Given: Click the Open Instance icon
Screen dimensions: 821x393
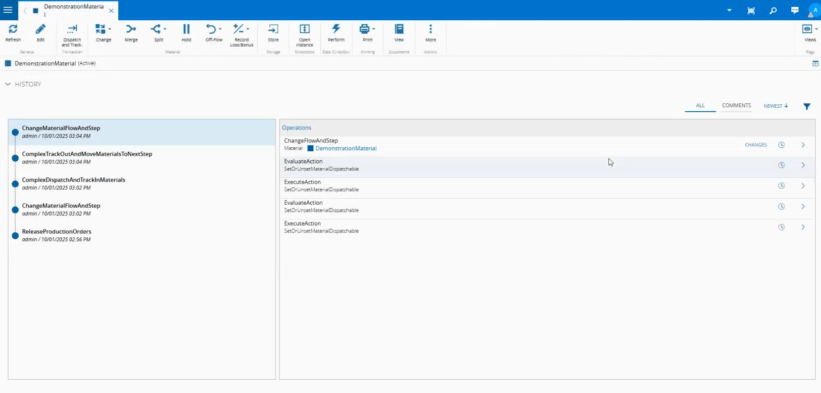Looking at the screenshot, I should [305, 29].
